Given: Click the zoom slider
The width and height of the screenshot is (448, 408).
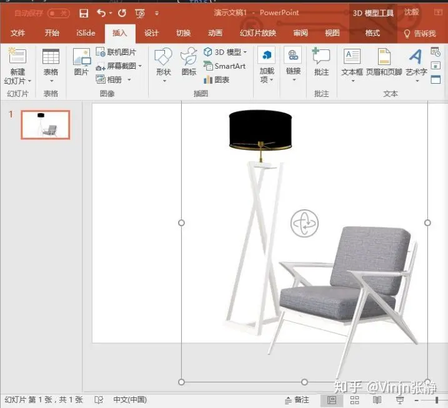Looking at the screenshot, I should coord(437,400).
